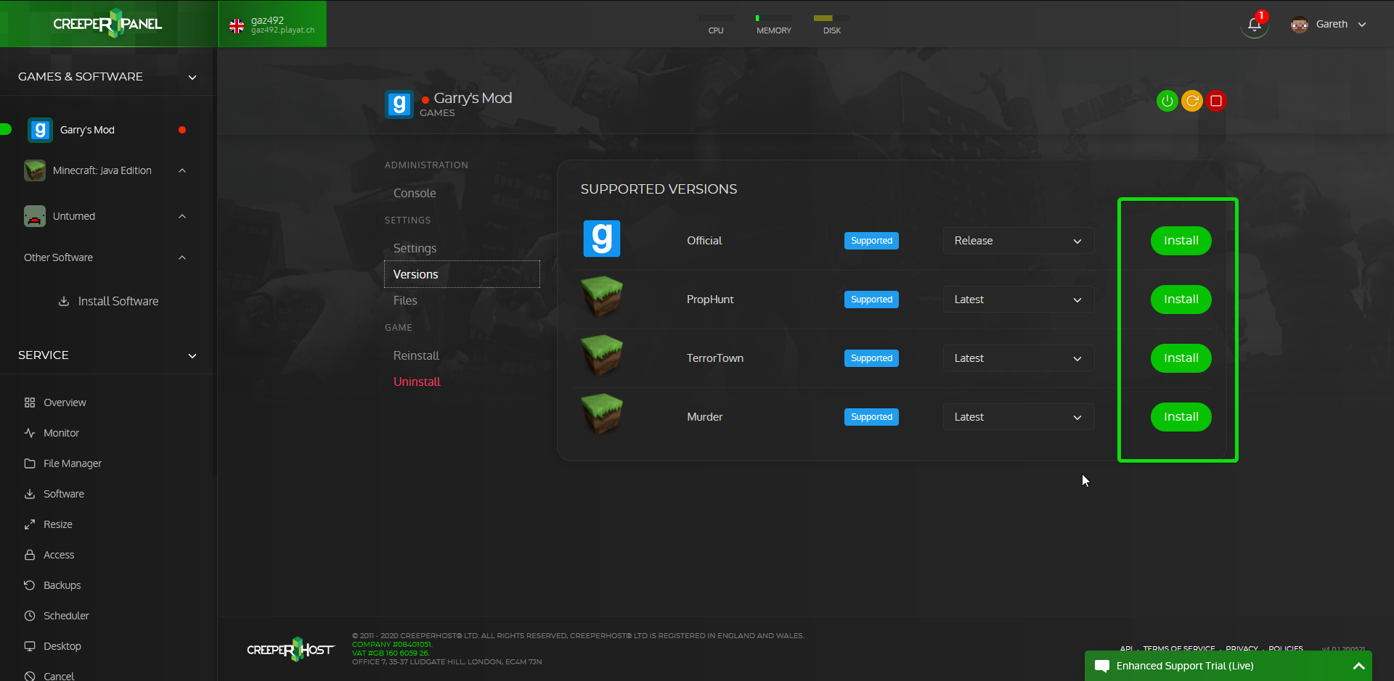Viewport: 1394px width, 681px height.
Task: Install the Murder version
Action: 1181,417
